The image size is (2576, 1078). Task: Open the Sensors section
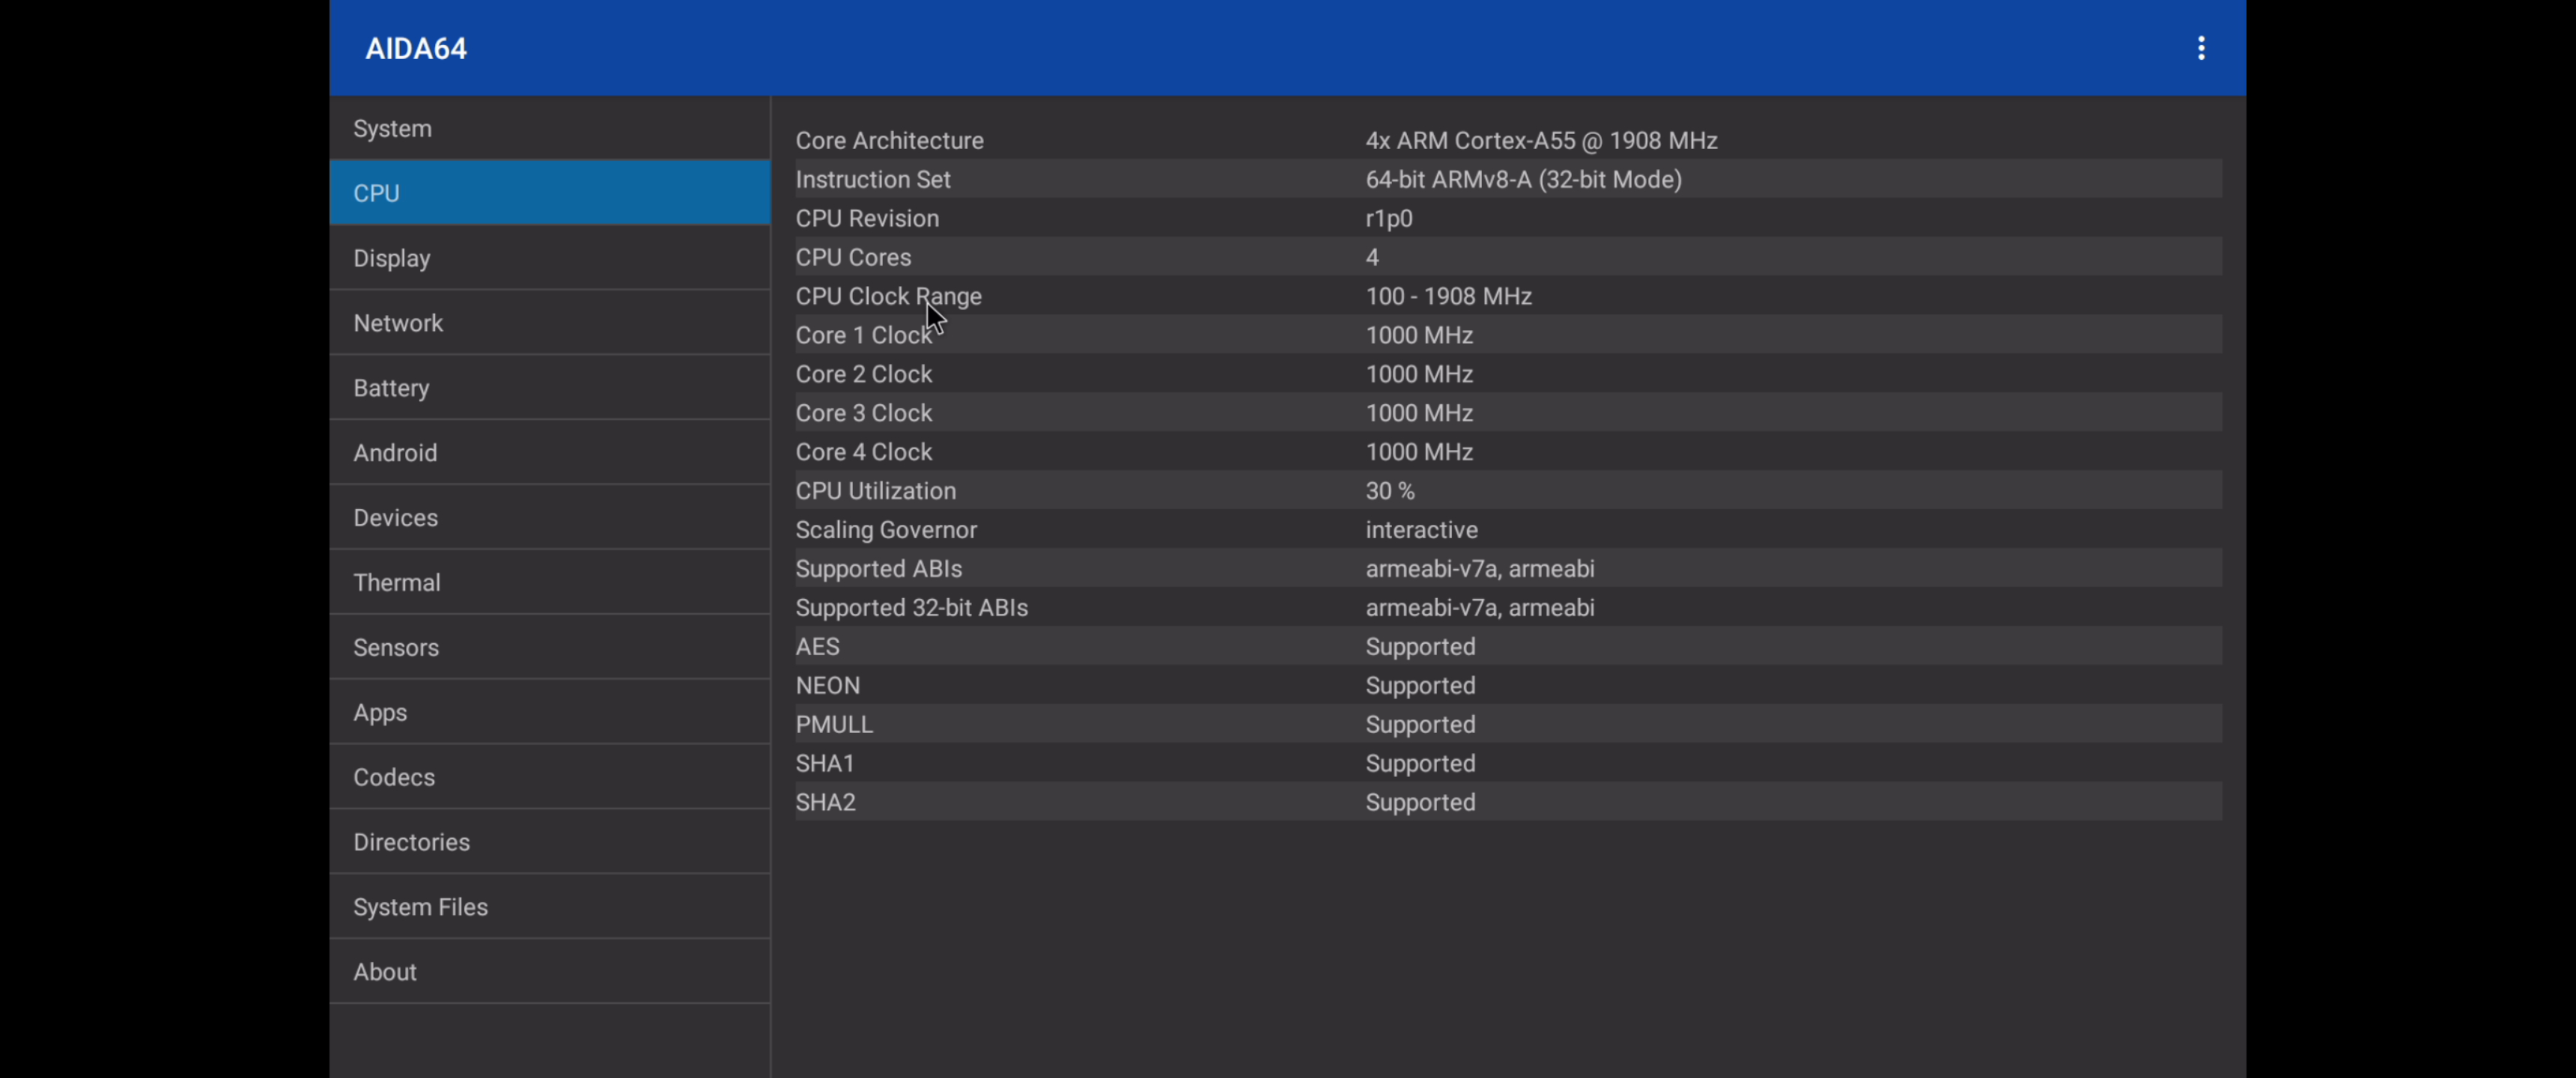pyautogui.click(x=549, y=648)
